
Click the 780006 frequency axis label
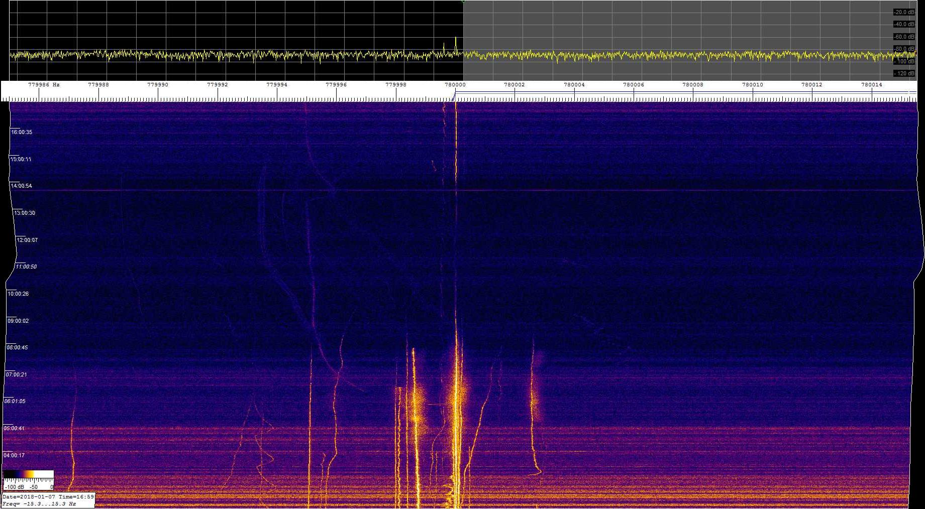coord(634,85)
